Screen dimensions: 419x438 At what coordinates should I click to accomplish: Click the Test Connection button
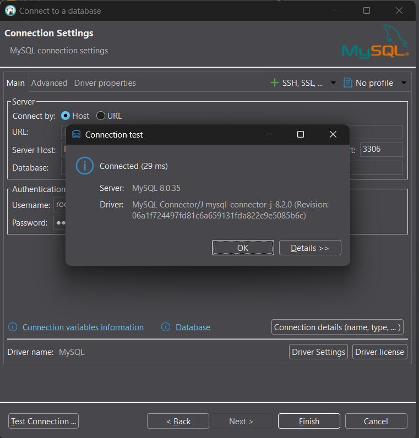pyautogui.click(x=43, y=421)
